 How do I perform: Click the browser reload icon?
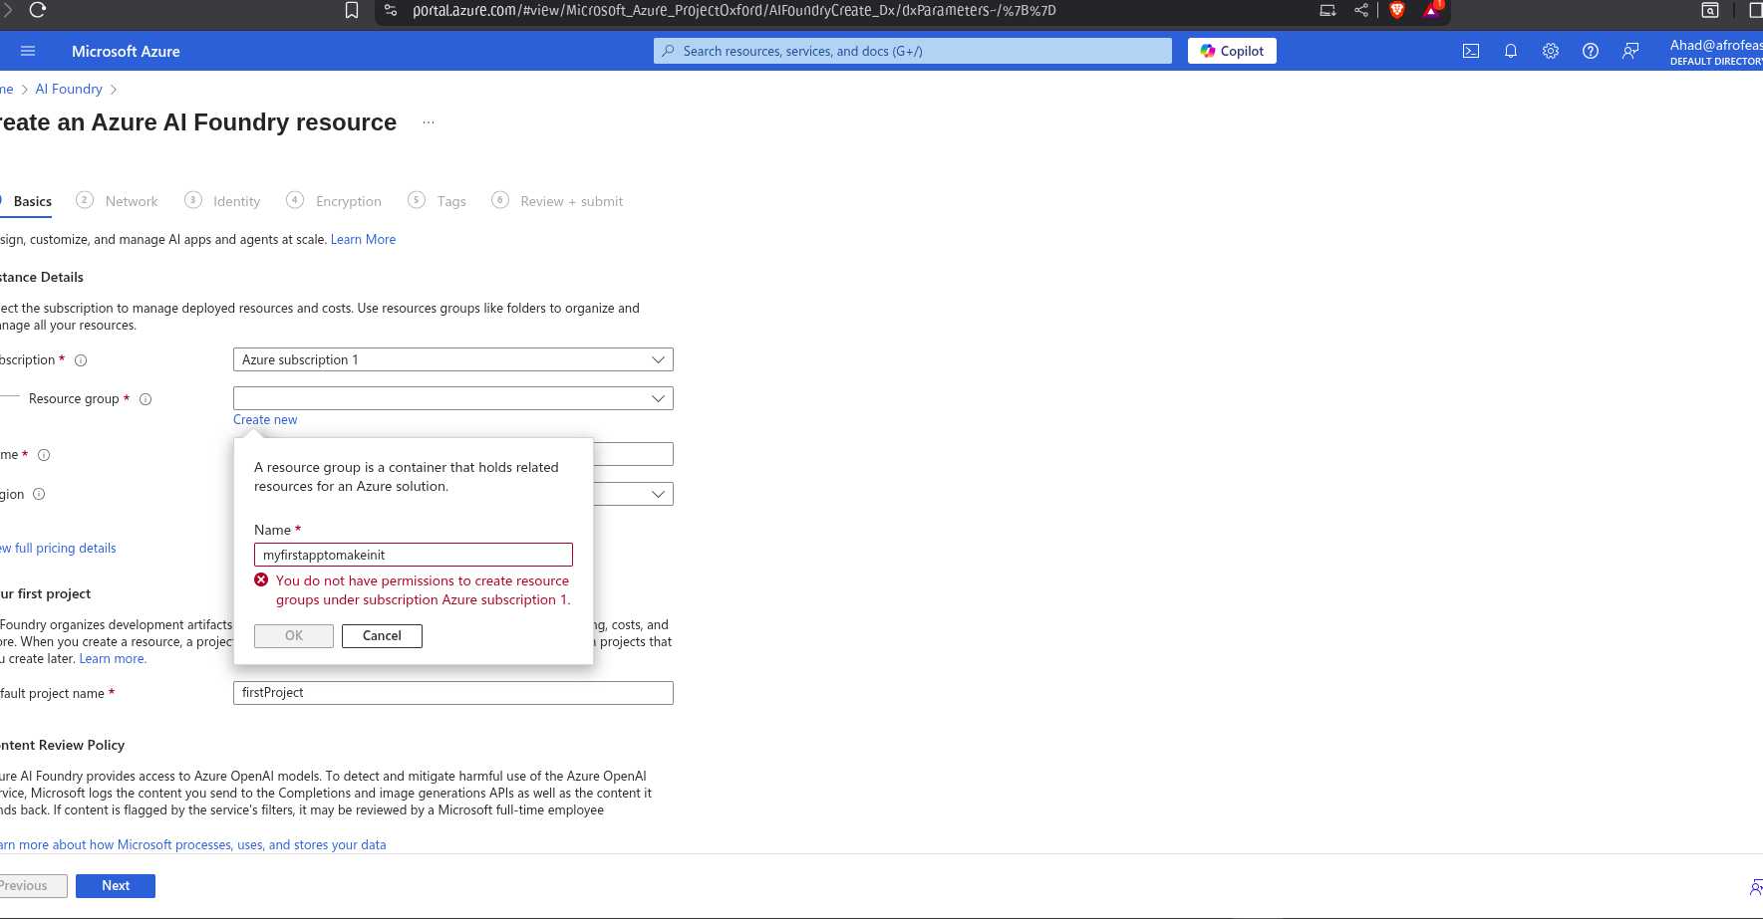coord(38,10)
